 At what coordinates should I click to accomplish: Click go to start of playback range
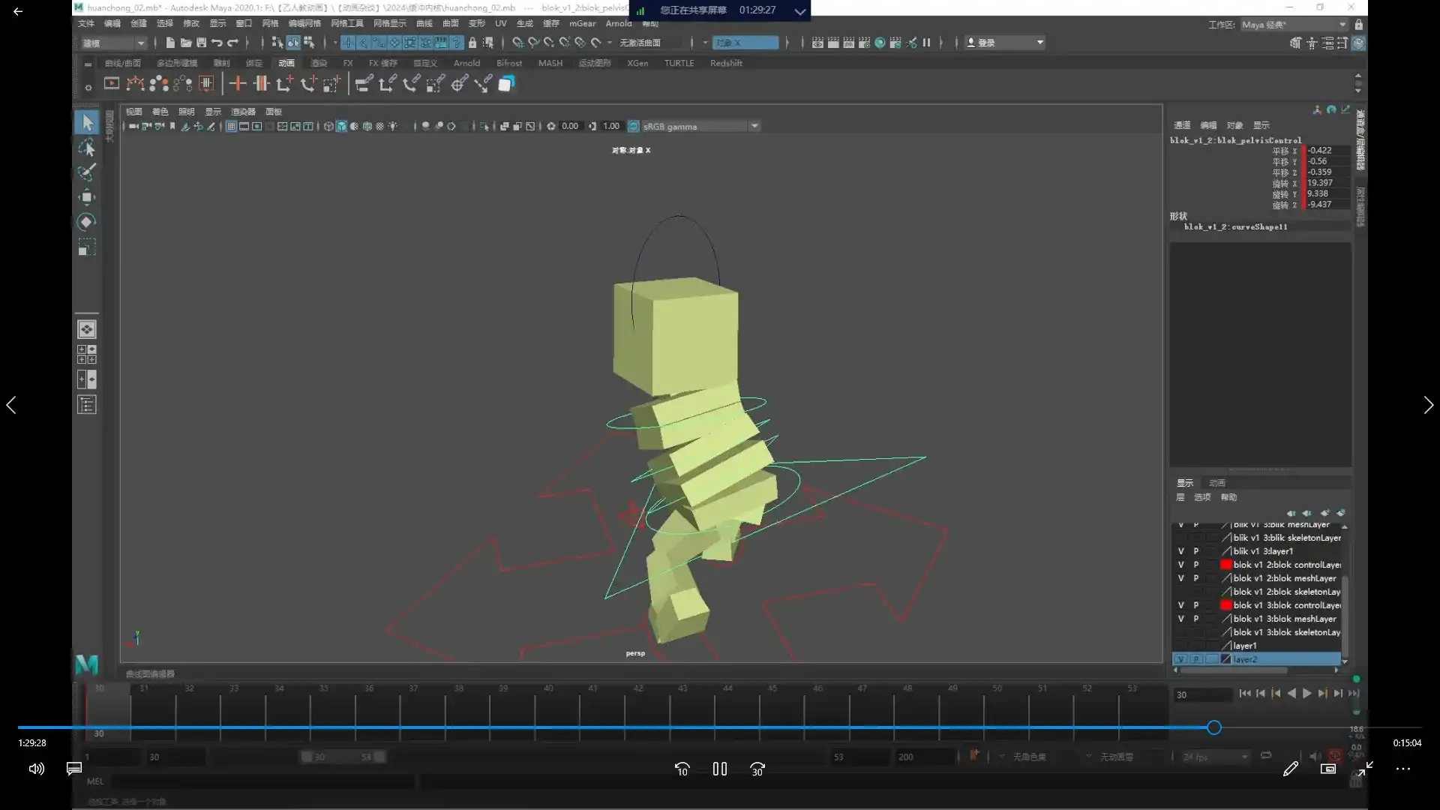(1245, 694)
